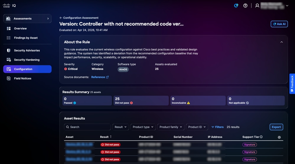Open Security Hardening section
Screen dimensions: 295x164
(x=27, y=60)
